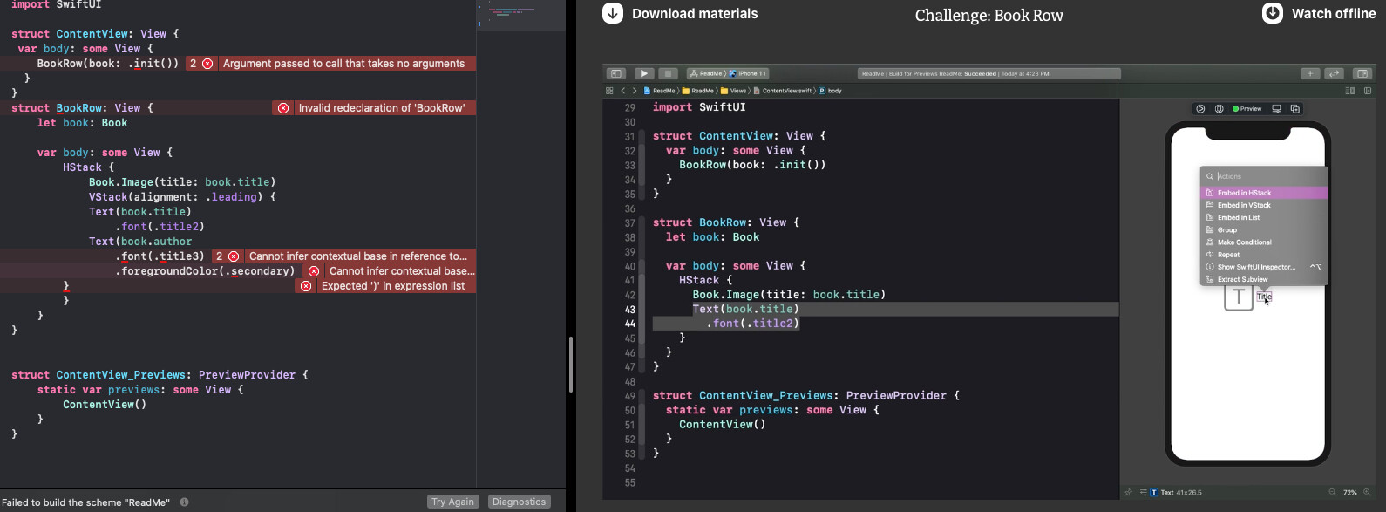The width and height of the screenshot is (1386, 512).
Task: Click the code minimap in the left editor
Action: 521,15
